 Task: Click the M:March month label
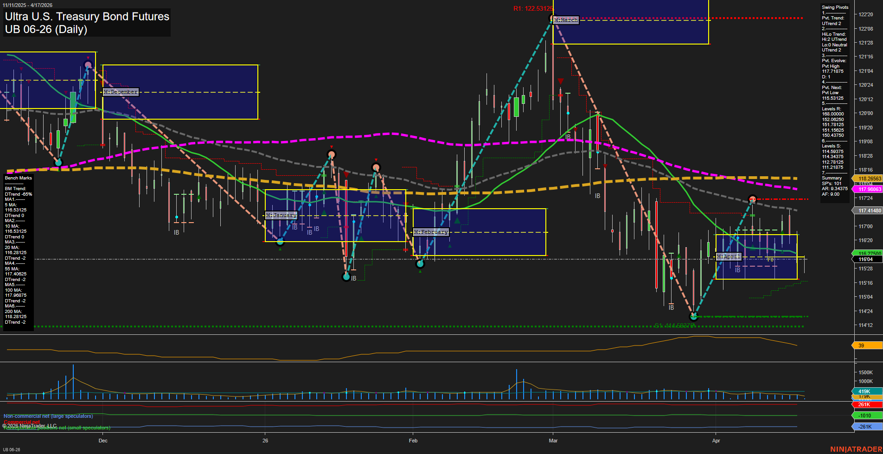click(x=566, y=20)
